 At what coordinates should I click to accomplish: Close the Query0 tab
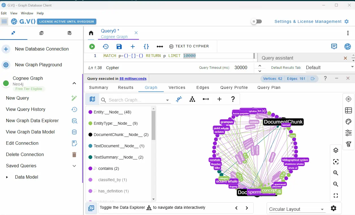136,33
